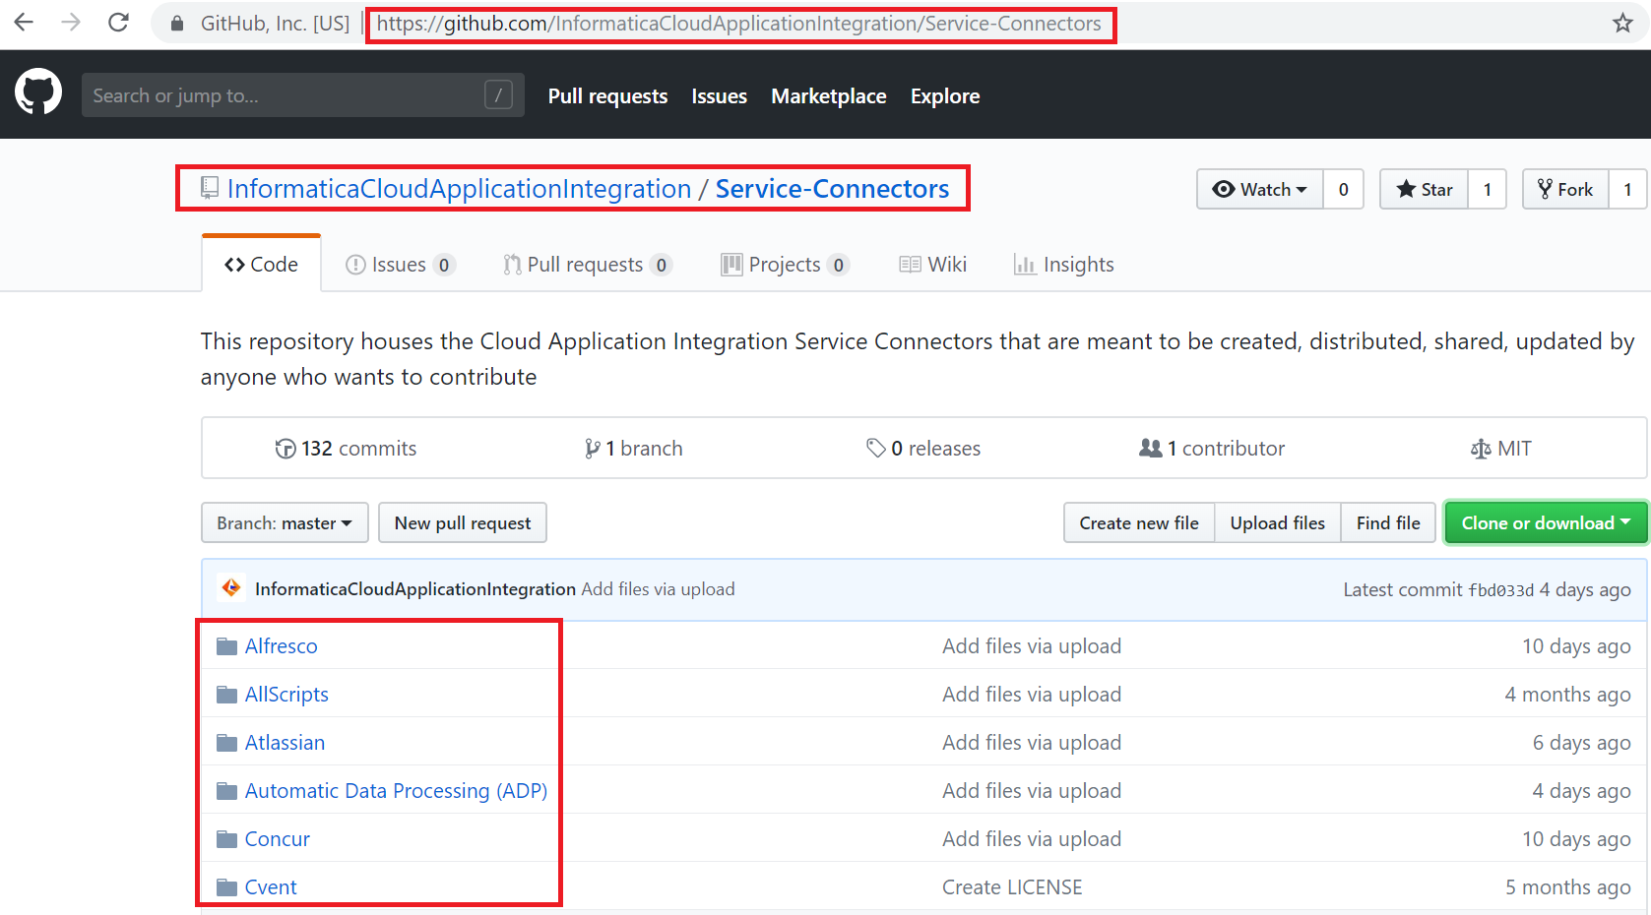The image size is (1651, 915).
Task: Open the Branch: master dropdown
Action: point(285,522)
